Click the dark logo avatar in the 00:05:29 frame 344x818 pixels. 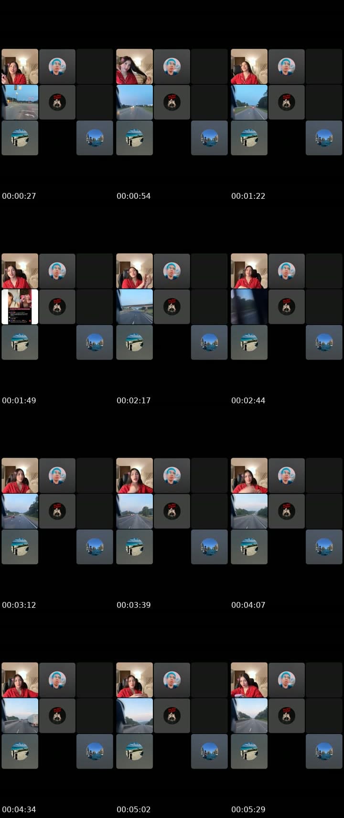pos(287,716)
